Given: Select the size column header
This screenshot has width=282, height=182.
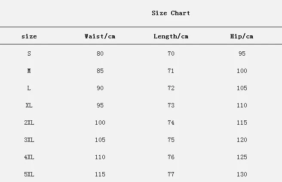Looking at the screenshot, I should [29, 36].
